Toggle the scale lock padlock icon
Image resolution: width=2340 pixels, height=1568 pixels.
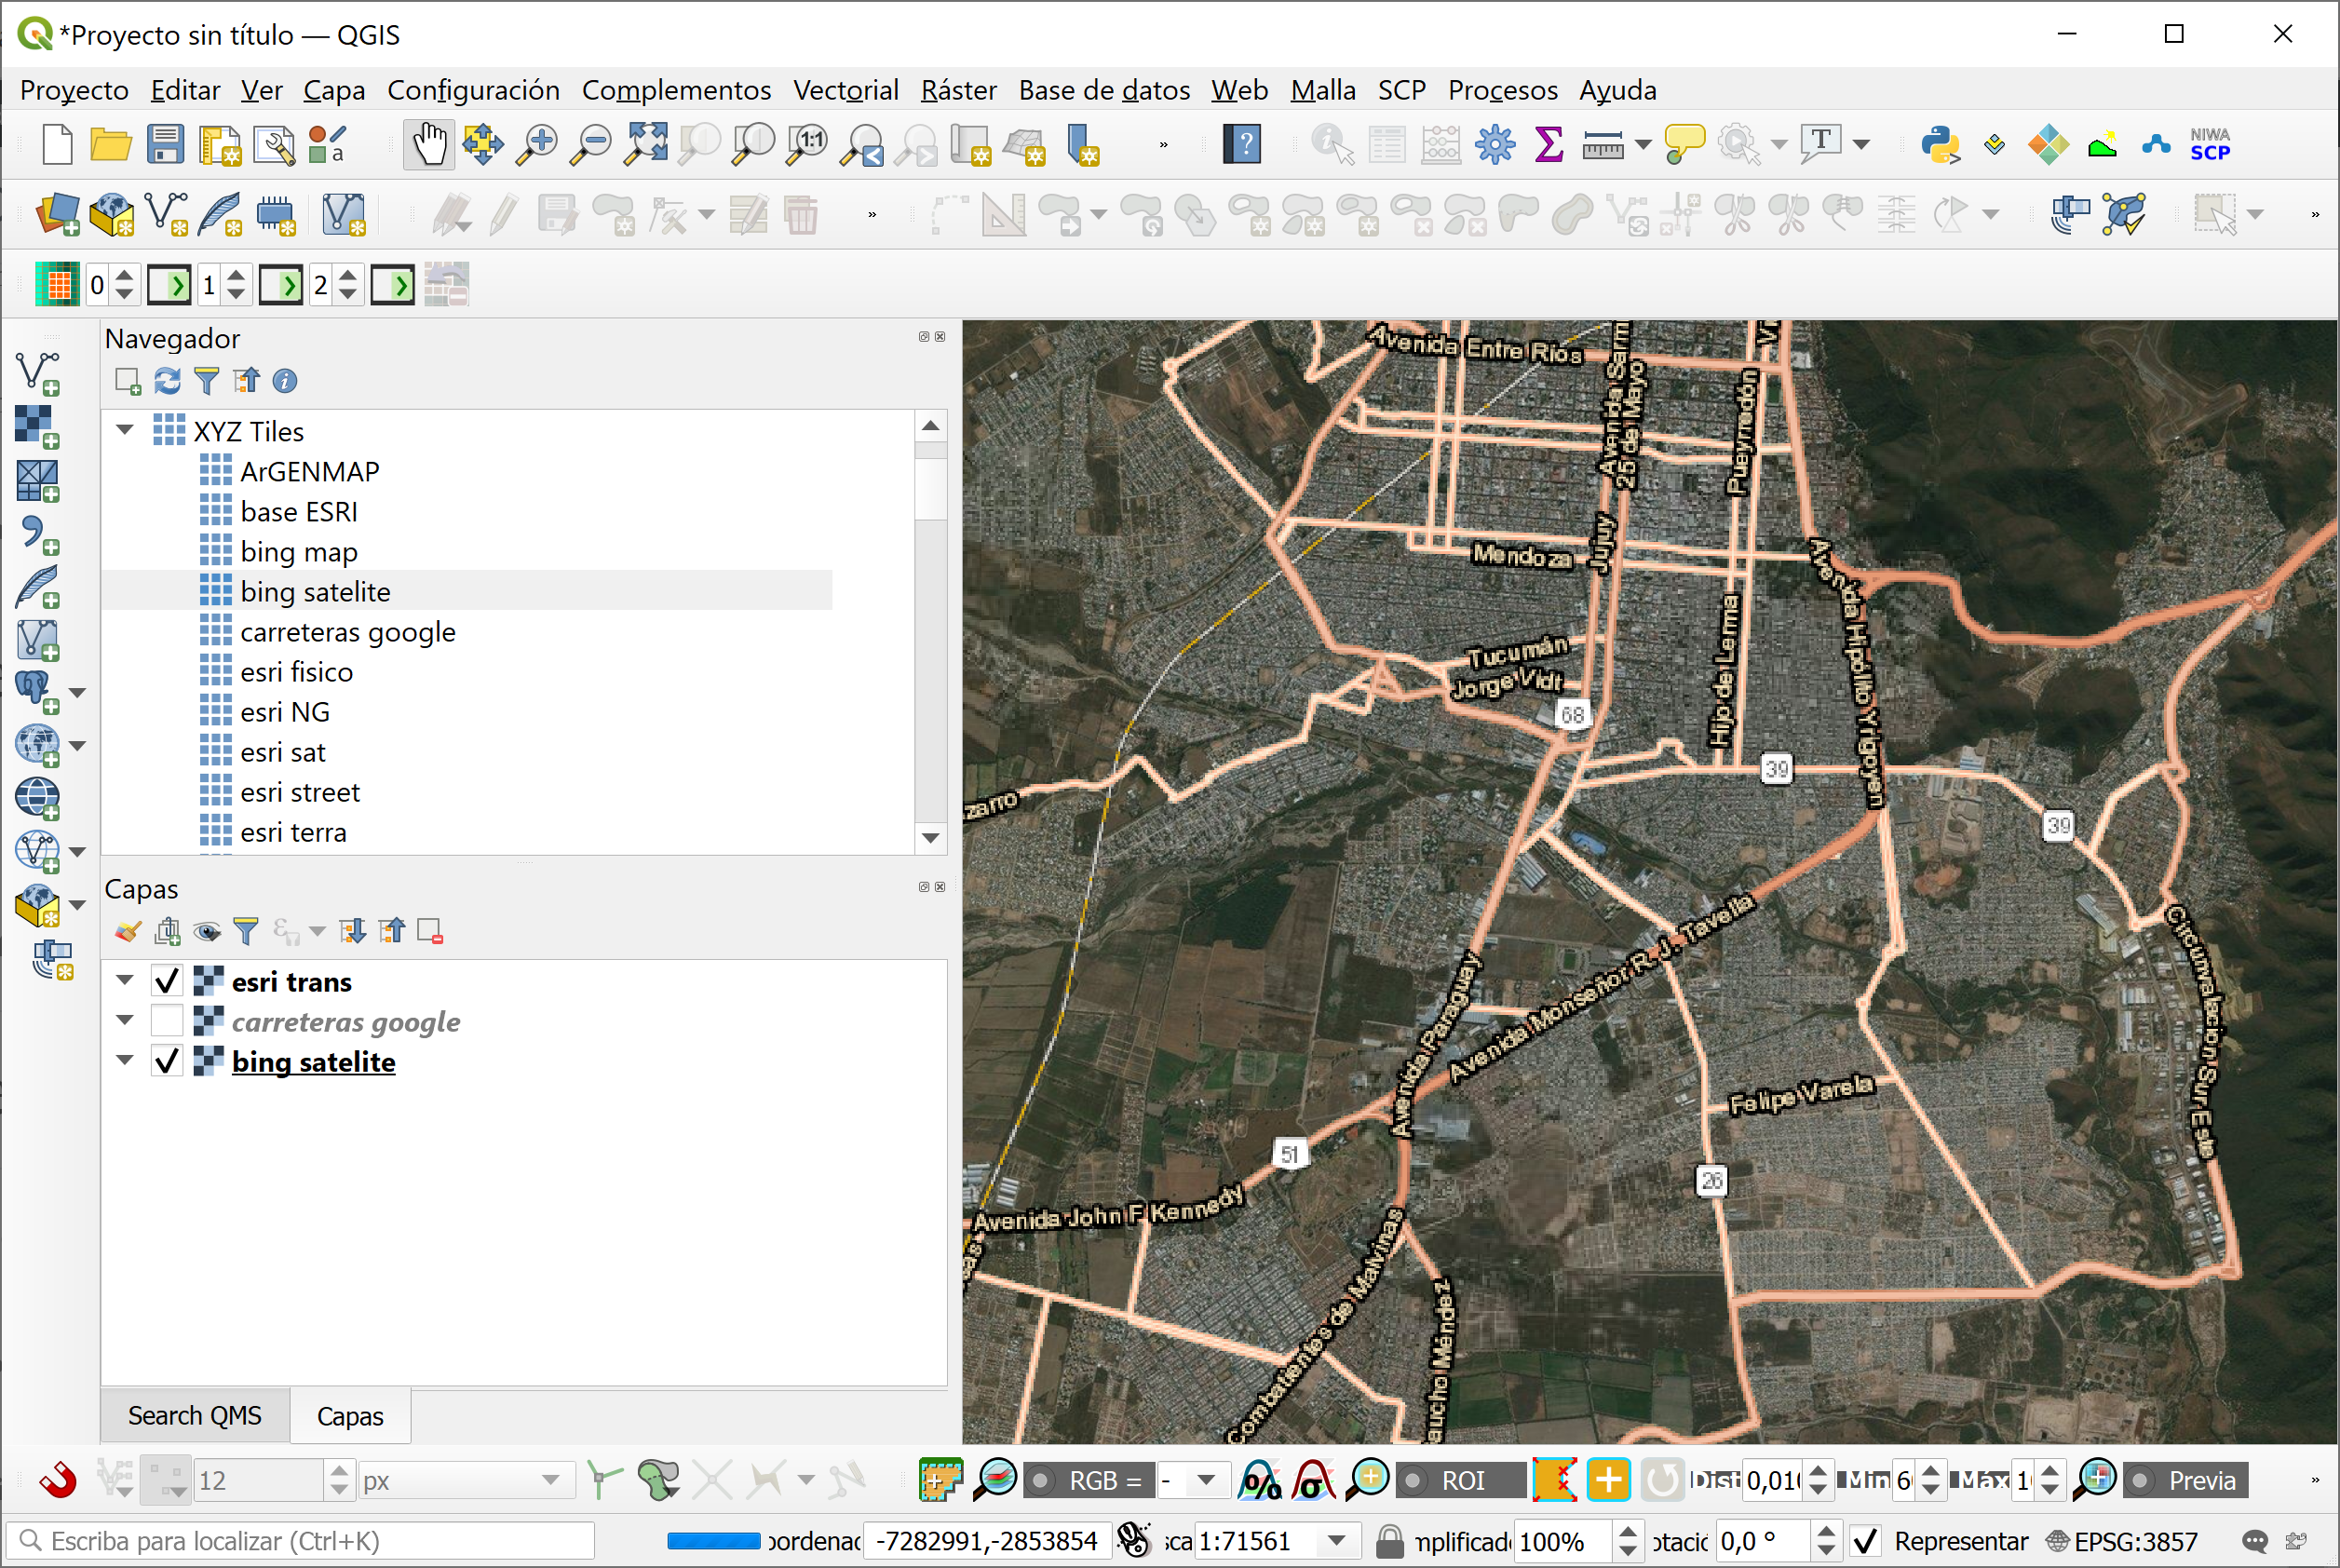coord(1389,1542)
